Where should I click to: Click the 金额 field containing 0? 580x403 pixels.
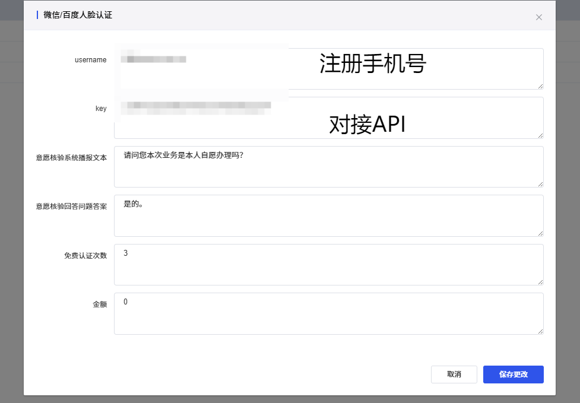(328, 313)
